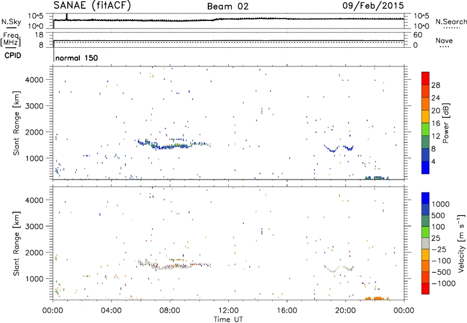Click the 'CPID' row label
The image size is (467, 323).
(x=13, y=55)
